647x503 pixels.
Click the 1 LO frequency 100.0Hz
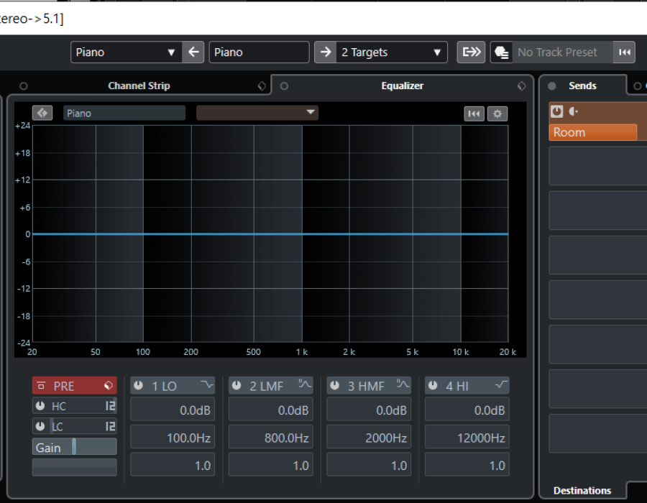[x=173, y=437]
